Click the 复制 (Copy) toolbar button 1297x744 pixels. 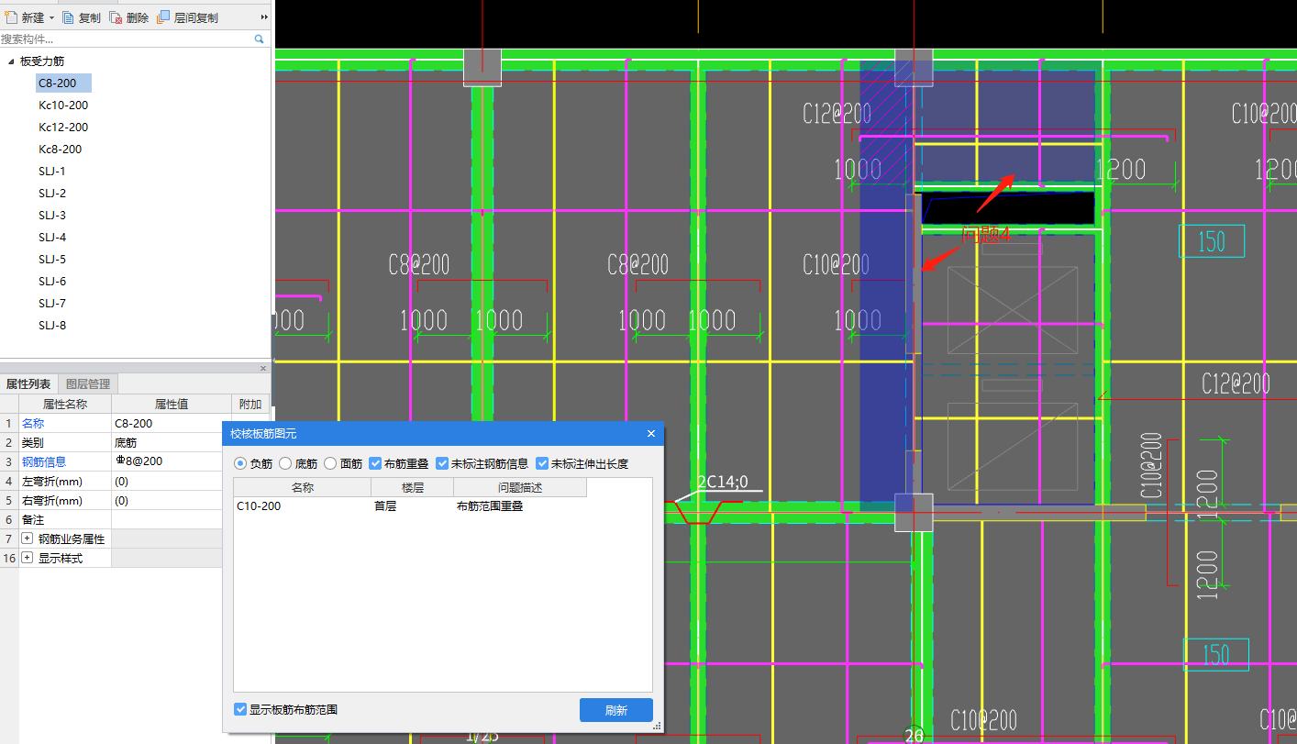click(x=82, y=17)
